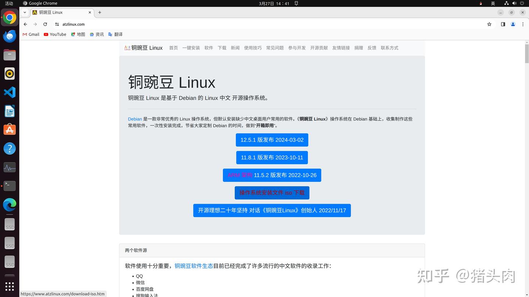
Task: Open the Chrome side panel icon
Action: coord(503,24)
